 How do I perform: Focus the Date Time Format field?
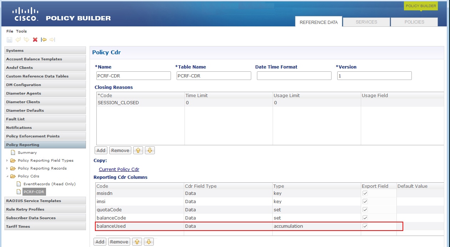pyautogui.click(x=294, y=76)
